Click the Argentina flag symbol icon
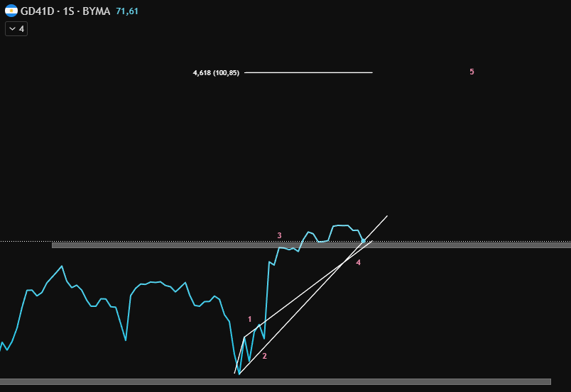 pos(11,11)
